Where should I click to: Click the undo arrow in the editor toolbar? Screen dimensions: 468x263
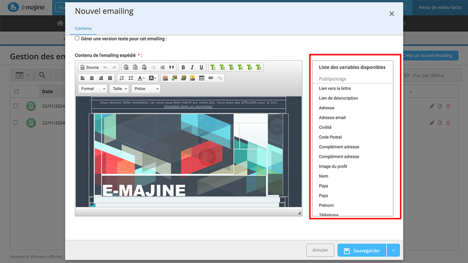coord(105,67)
